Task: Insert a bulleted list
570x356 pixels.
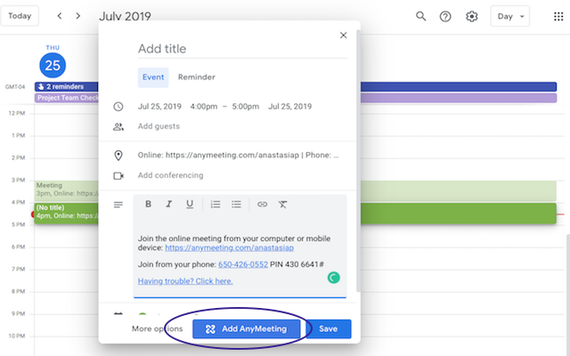Action: pyautogui.click(x=236, y=204)
